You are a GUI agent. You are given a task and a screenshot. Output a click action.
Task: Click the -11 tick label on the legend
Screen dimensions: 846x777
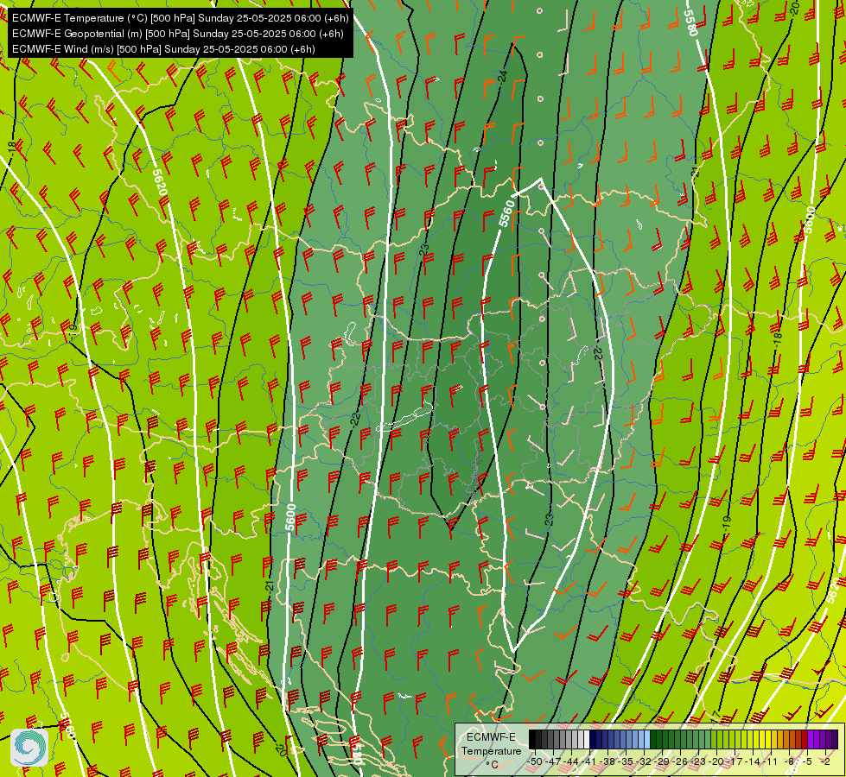(x=771, y=761)
